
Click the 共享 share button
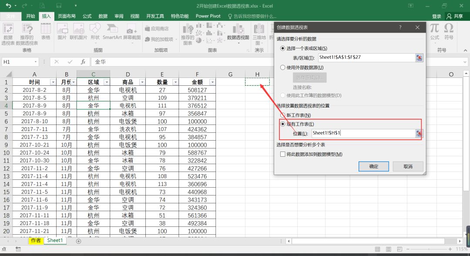[x=455, y=16]
